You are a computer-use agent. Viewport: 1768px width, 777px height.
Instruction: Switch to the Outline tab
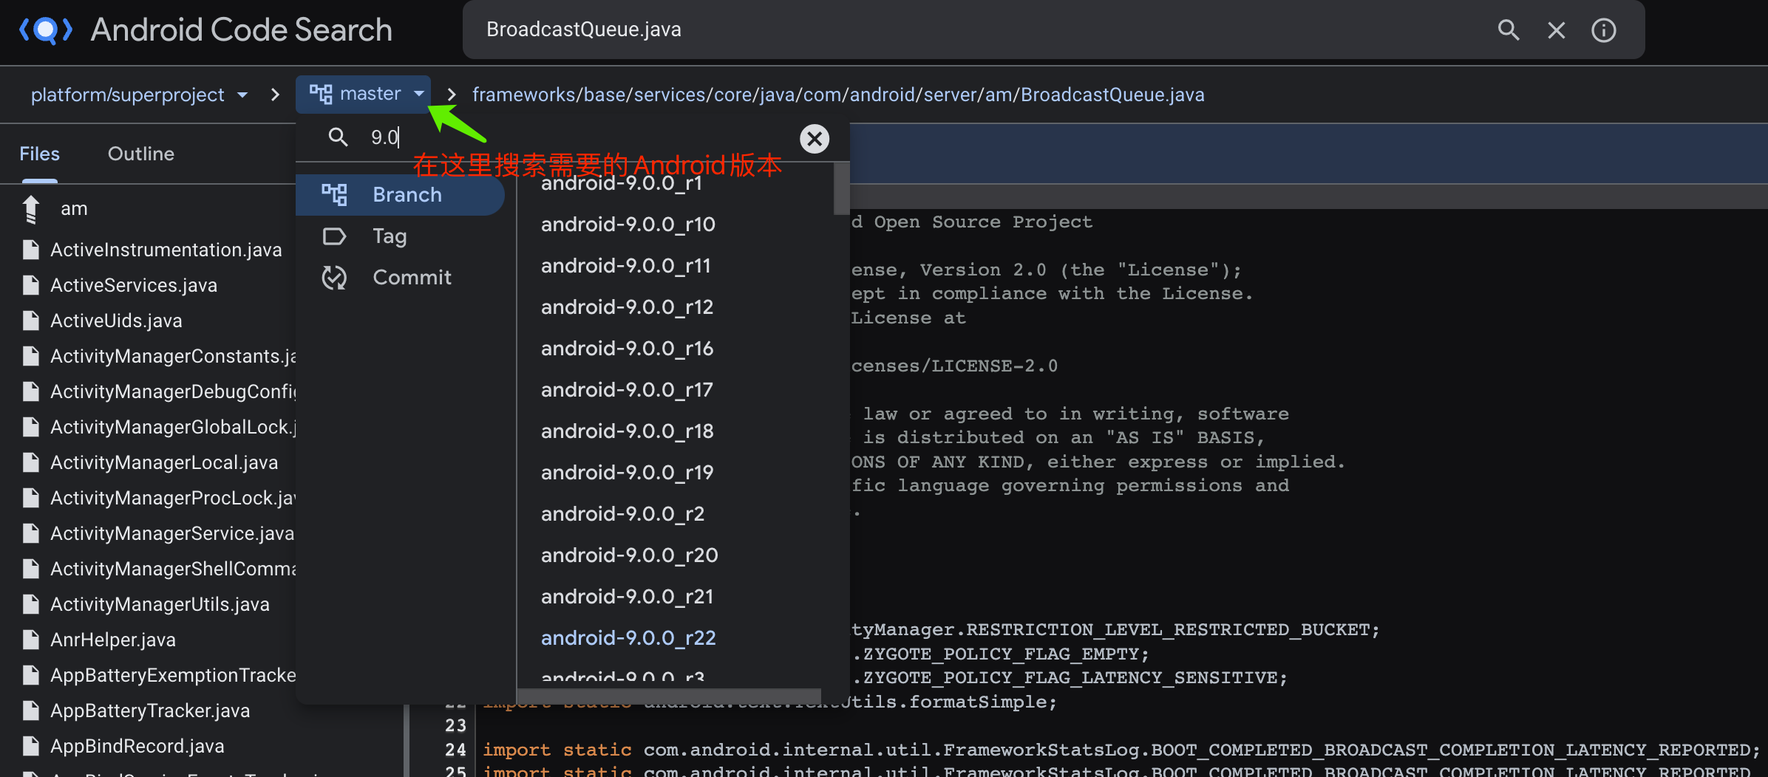point(141,154)
